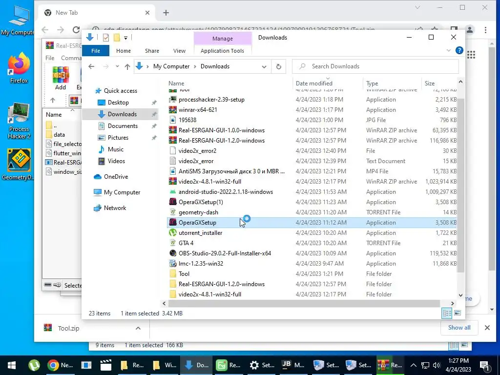Click the Show all downloads button

point(459,328)
